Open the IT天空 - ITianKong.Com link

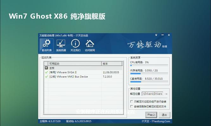pyautogui.click(x=156, y=121)
